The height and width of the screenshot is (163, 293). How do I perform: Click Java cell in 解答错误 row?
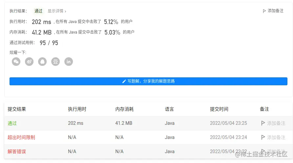click(170, 151)
